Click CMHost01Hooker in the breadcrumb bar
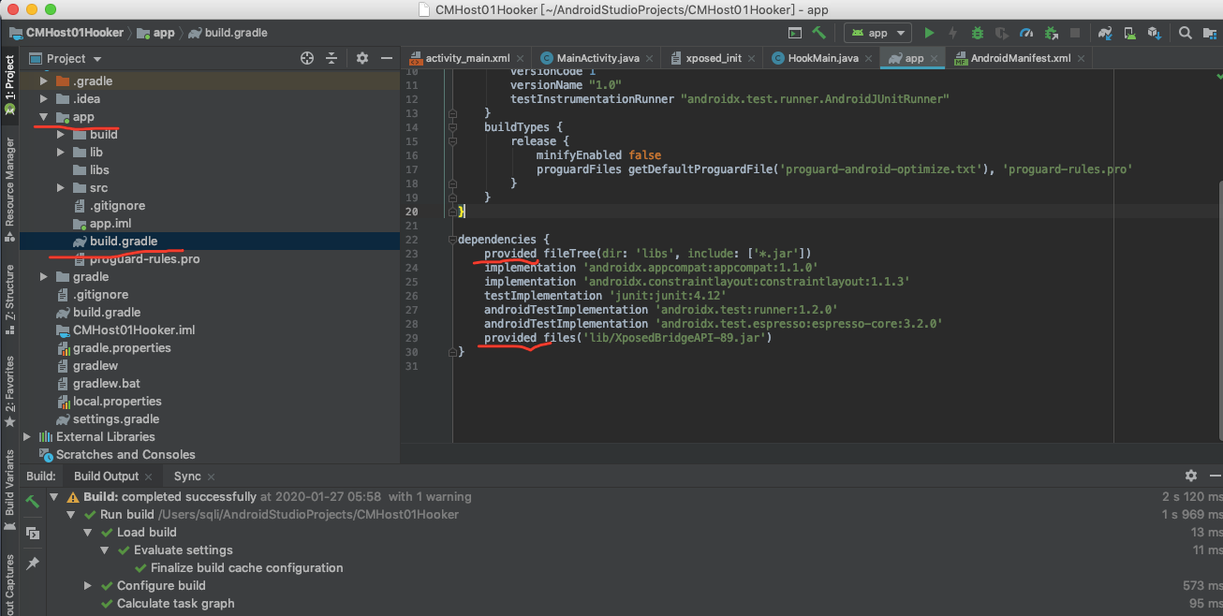Screen dimensions: 1223x616 click(x=74, y=33)
